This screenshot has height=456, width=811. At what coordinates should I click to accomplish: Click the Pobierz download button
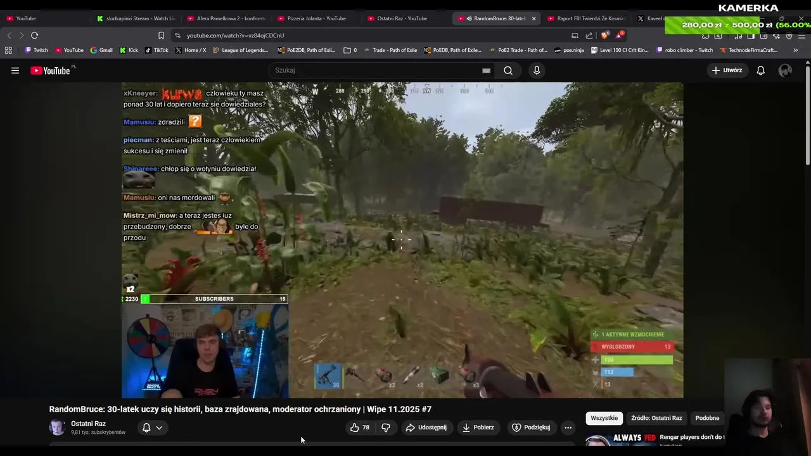coord(478,427)
